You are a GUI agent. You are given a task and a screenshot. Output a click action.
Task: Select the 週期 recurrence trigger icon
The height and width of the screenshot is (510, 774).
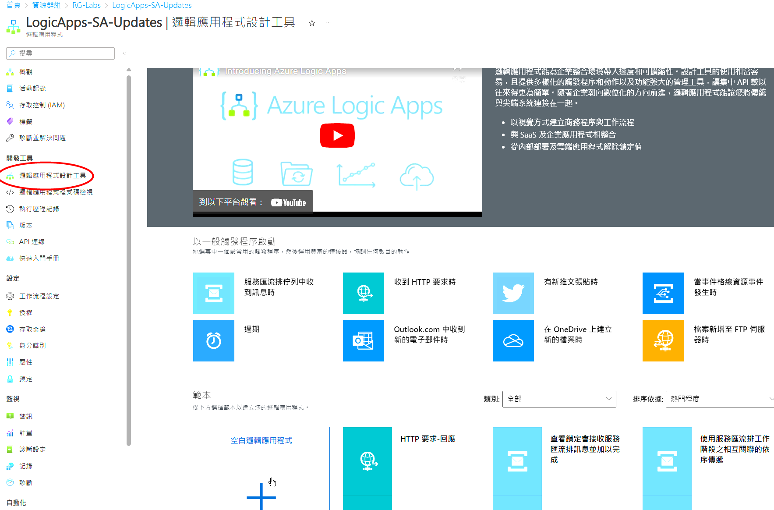click(x=214, y=341)
